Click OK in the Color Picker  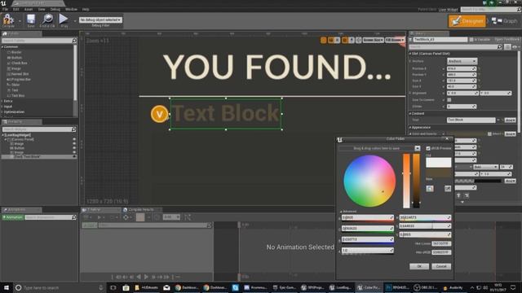pos(419,266)
